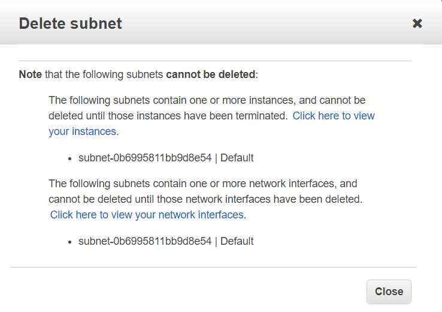Click the "Default" label in the second bullet
This screenshot has height=312, width=442.
[237, 241]
